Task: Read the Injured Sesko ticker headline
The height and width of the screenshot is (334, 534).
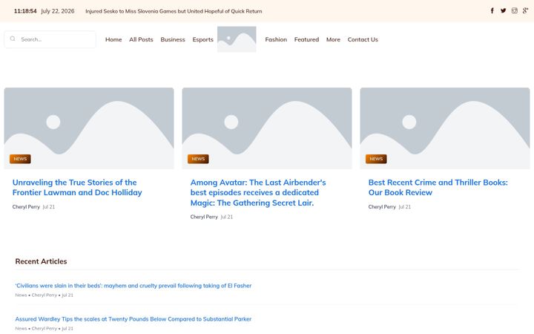Action: pyautogui.click(x=174, y=11)
